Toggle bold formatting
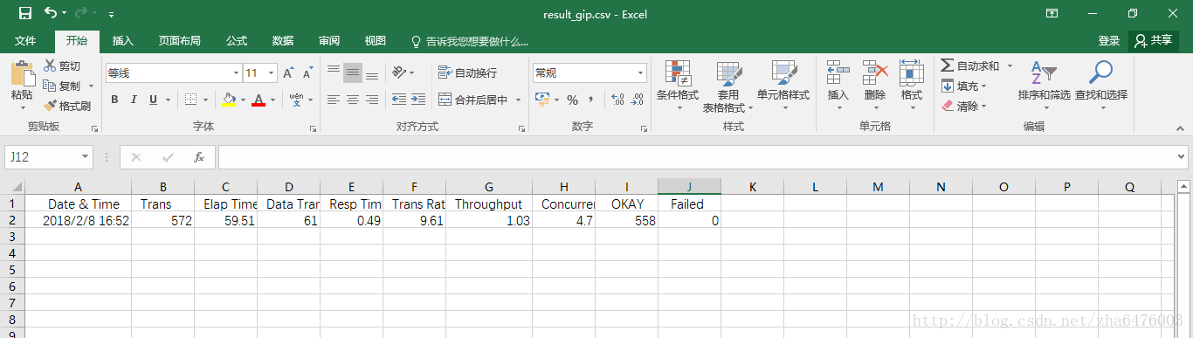The height and width of the screenshot is (338, 1193). (114, 100)
